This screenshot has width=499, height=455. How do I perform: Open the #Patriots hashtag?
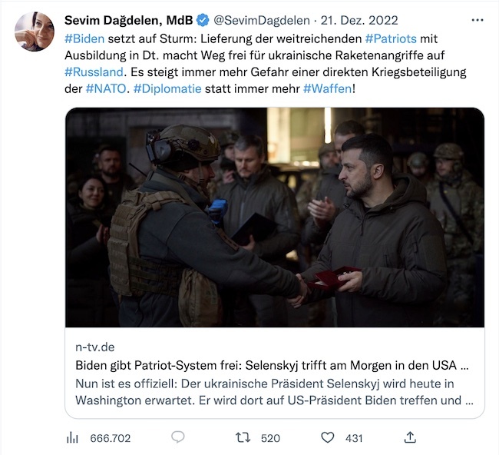coord(391,38)
